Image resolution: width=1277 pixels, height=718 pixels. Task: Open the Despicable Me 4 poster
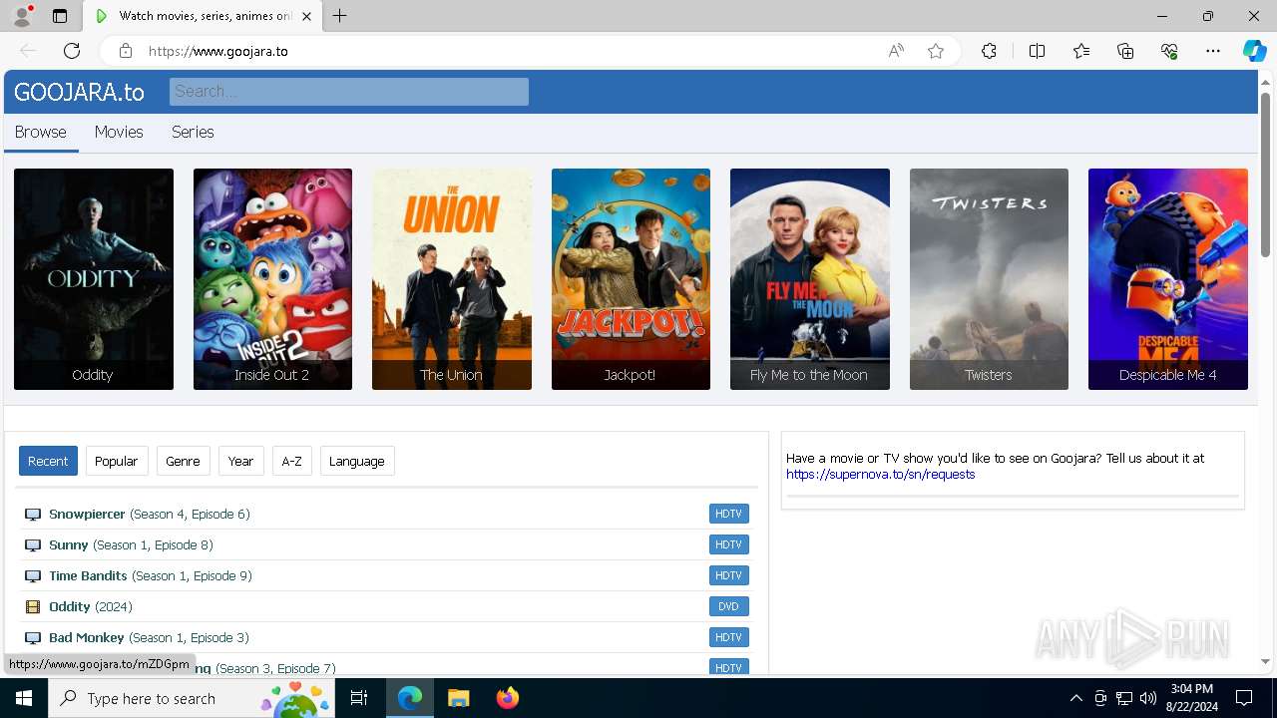[x=1168, y=279]
